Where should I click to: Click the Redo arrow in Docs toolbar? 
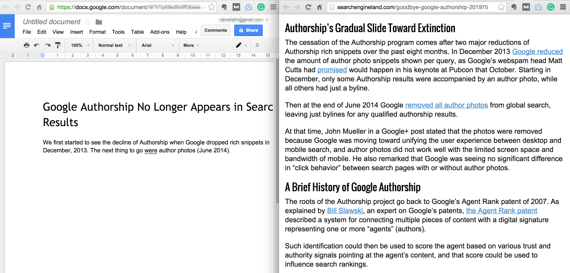tap(48, 45)
